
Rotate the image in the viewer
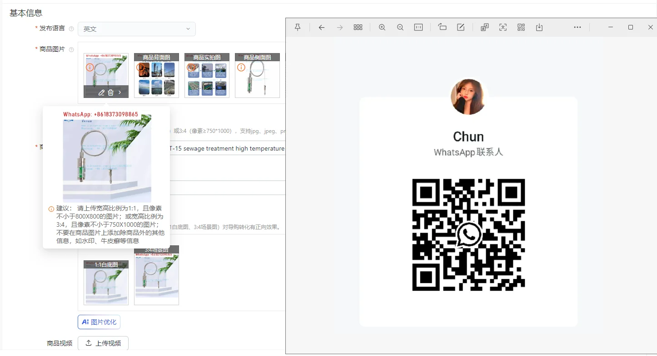[442, 27]
